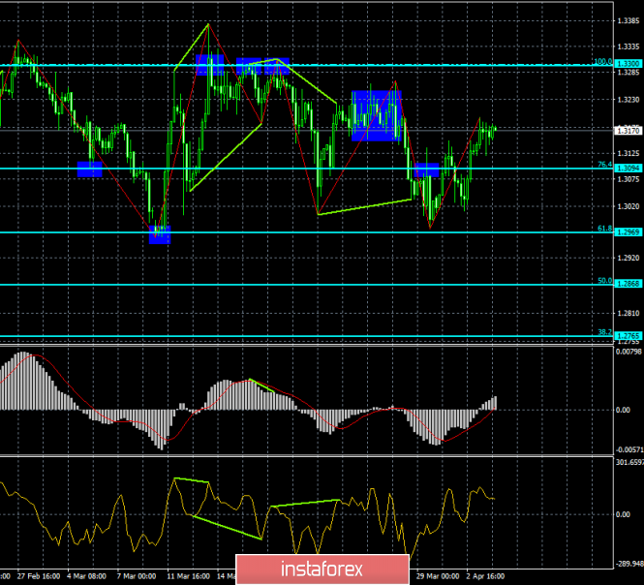
Task: Click the 1.3300 price label on the axis
Action: [x=629, y=64]
